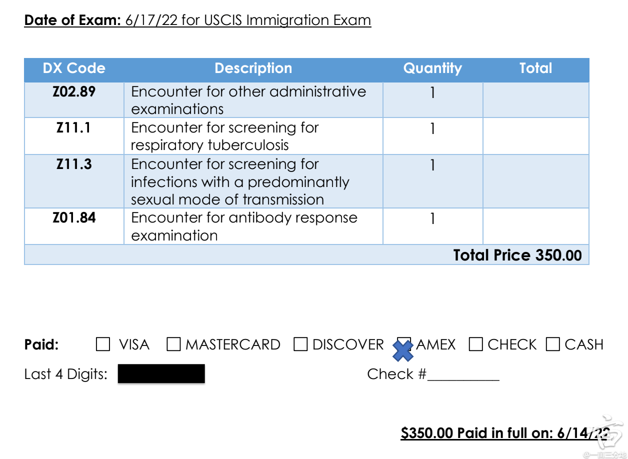
Task: Tick the CASH checkbox
Action: [553, 344]
